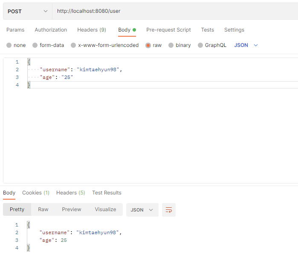The image size is (298, 270).
Task: Open the Test Results tab
Action: (x=107, y=193)
